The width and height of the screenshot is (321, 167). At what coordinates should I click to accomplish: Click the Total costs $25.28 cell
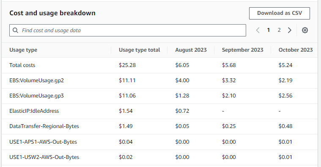coord(127,65)
